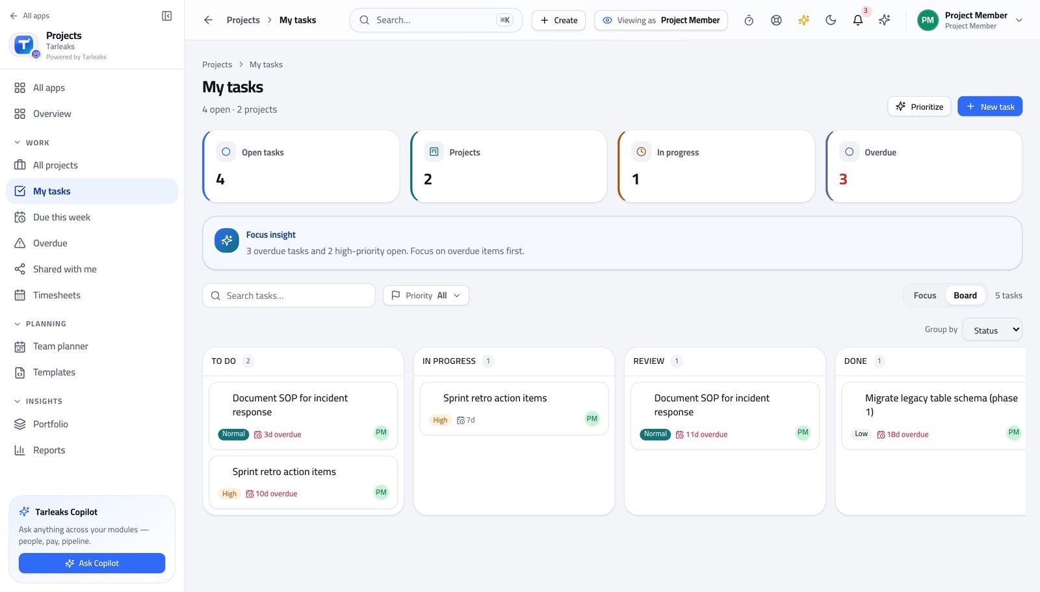The height and width of the screenshot is (592, 1040).
Task: Select My tasks in sidebar
Action: [x=92, y=191]
